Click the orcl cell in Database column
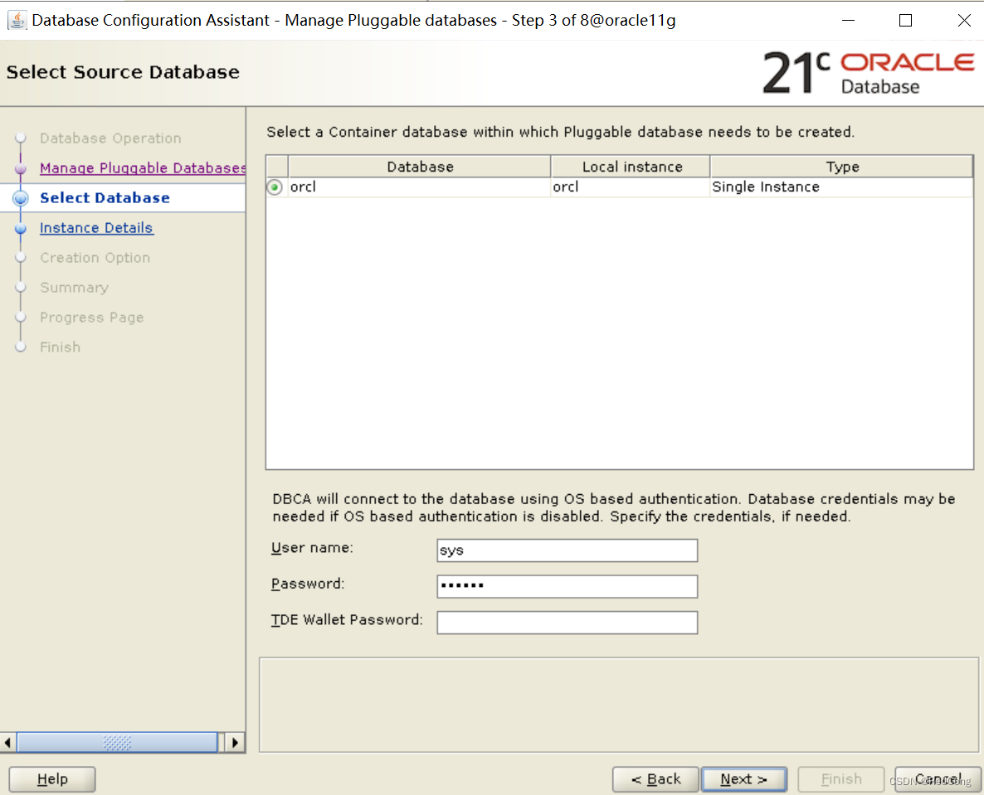Viewport: 984px width, 795px height. point(419,187)
